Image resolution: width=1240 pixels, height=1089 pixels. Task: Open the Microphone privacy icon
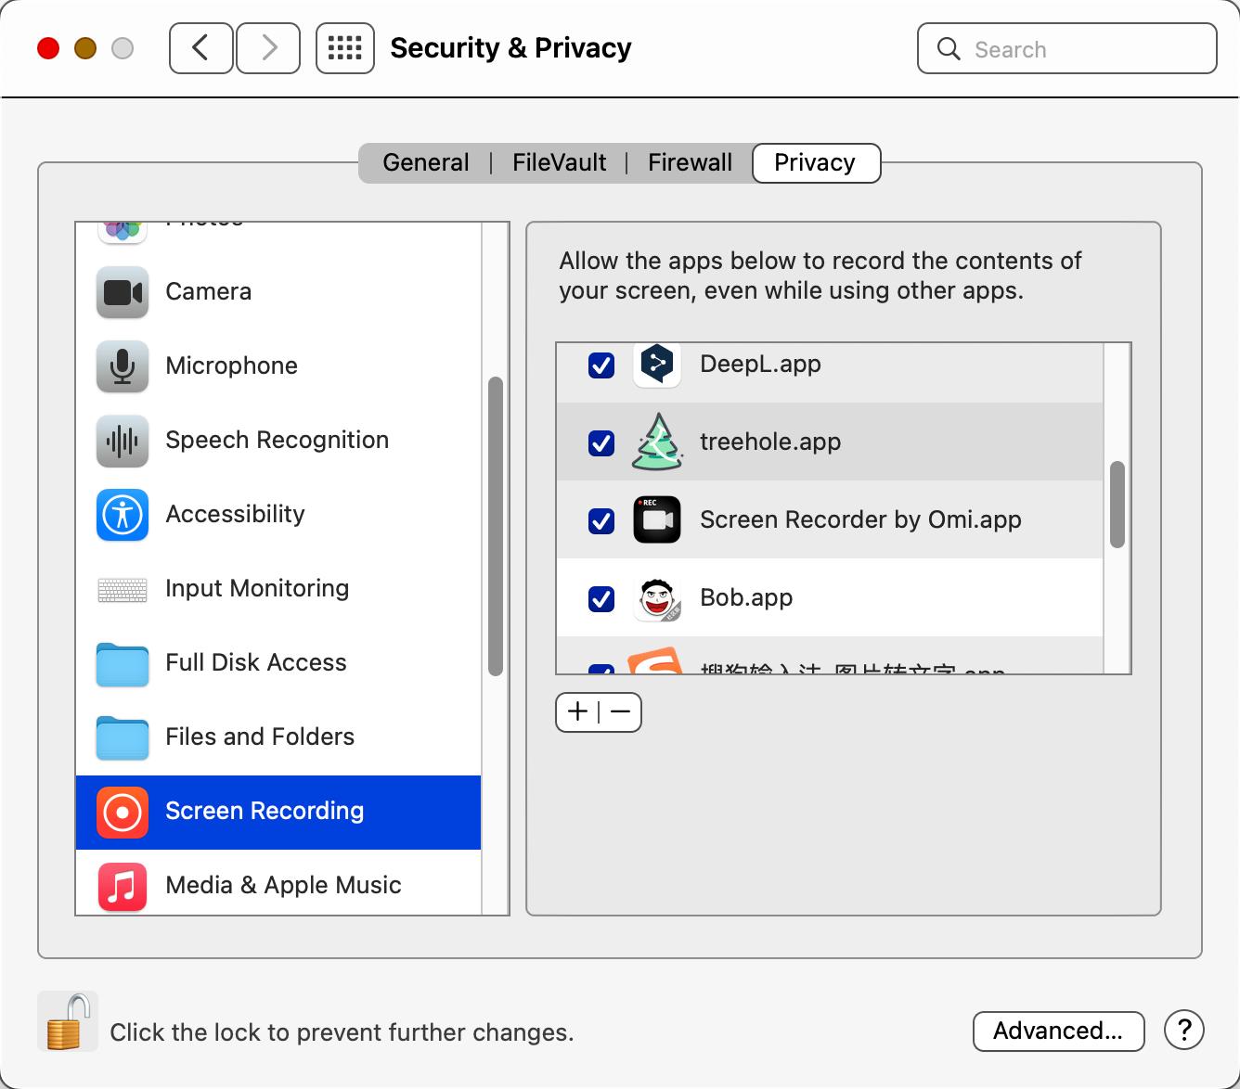point(123,366)
